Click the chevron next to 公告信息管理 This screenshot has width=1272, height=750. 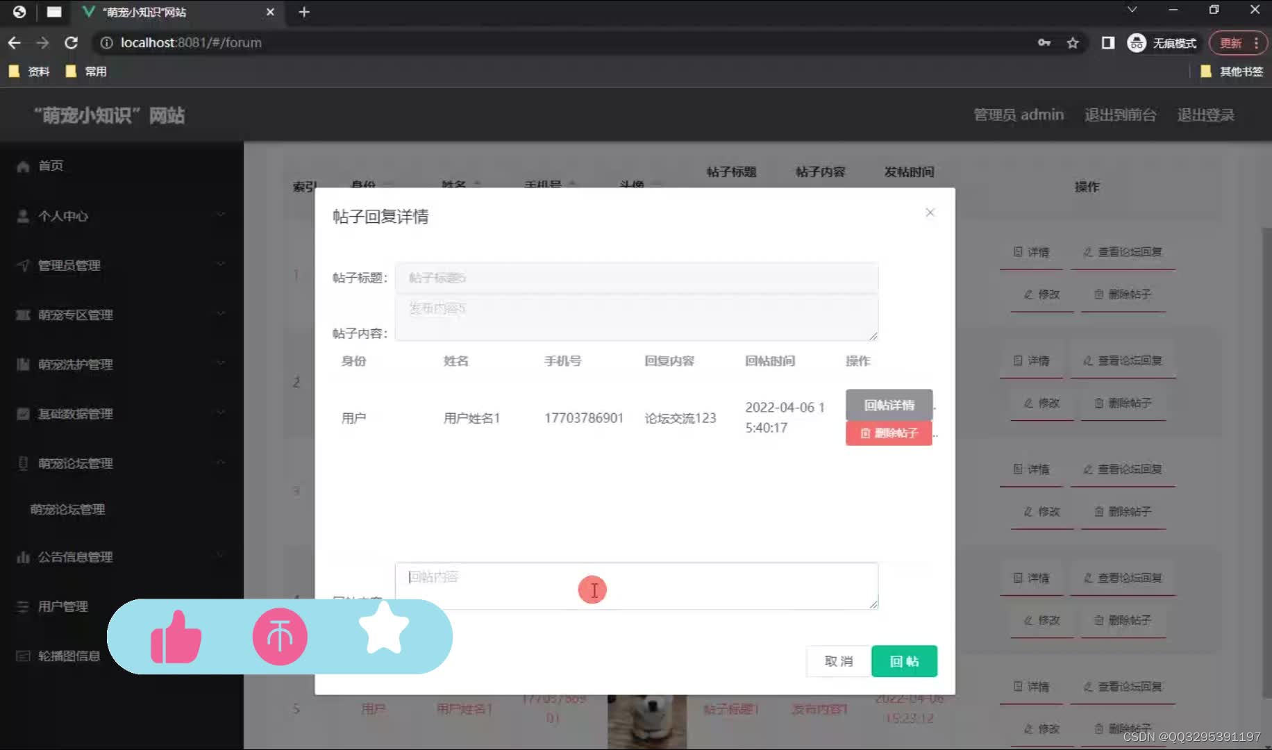point(221,556)
